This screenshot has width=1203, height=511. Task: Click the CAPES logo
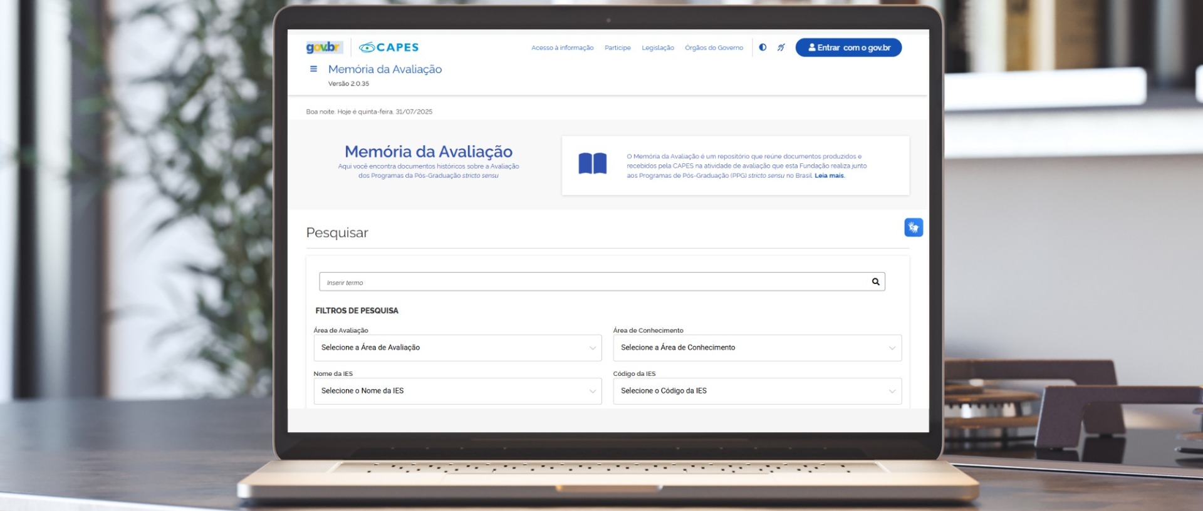(388, 48)
